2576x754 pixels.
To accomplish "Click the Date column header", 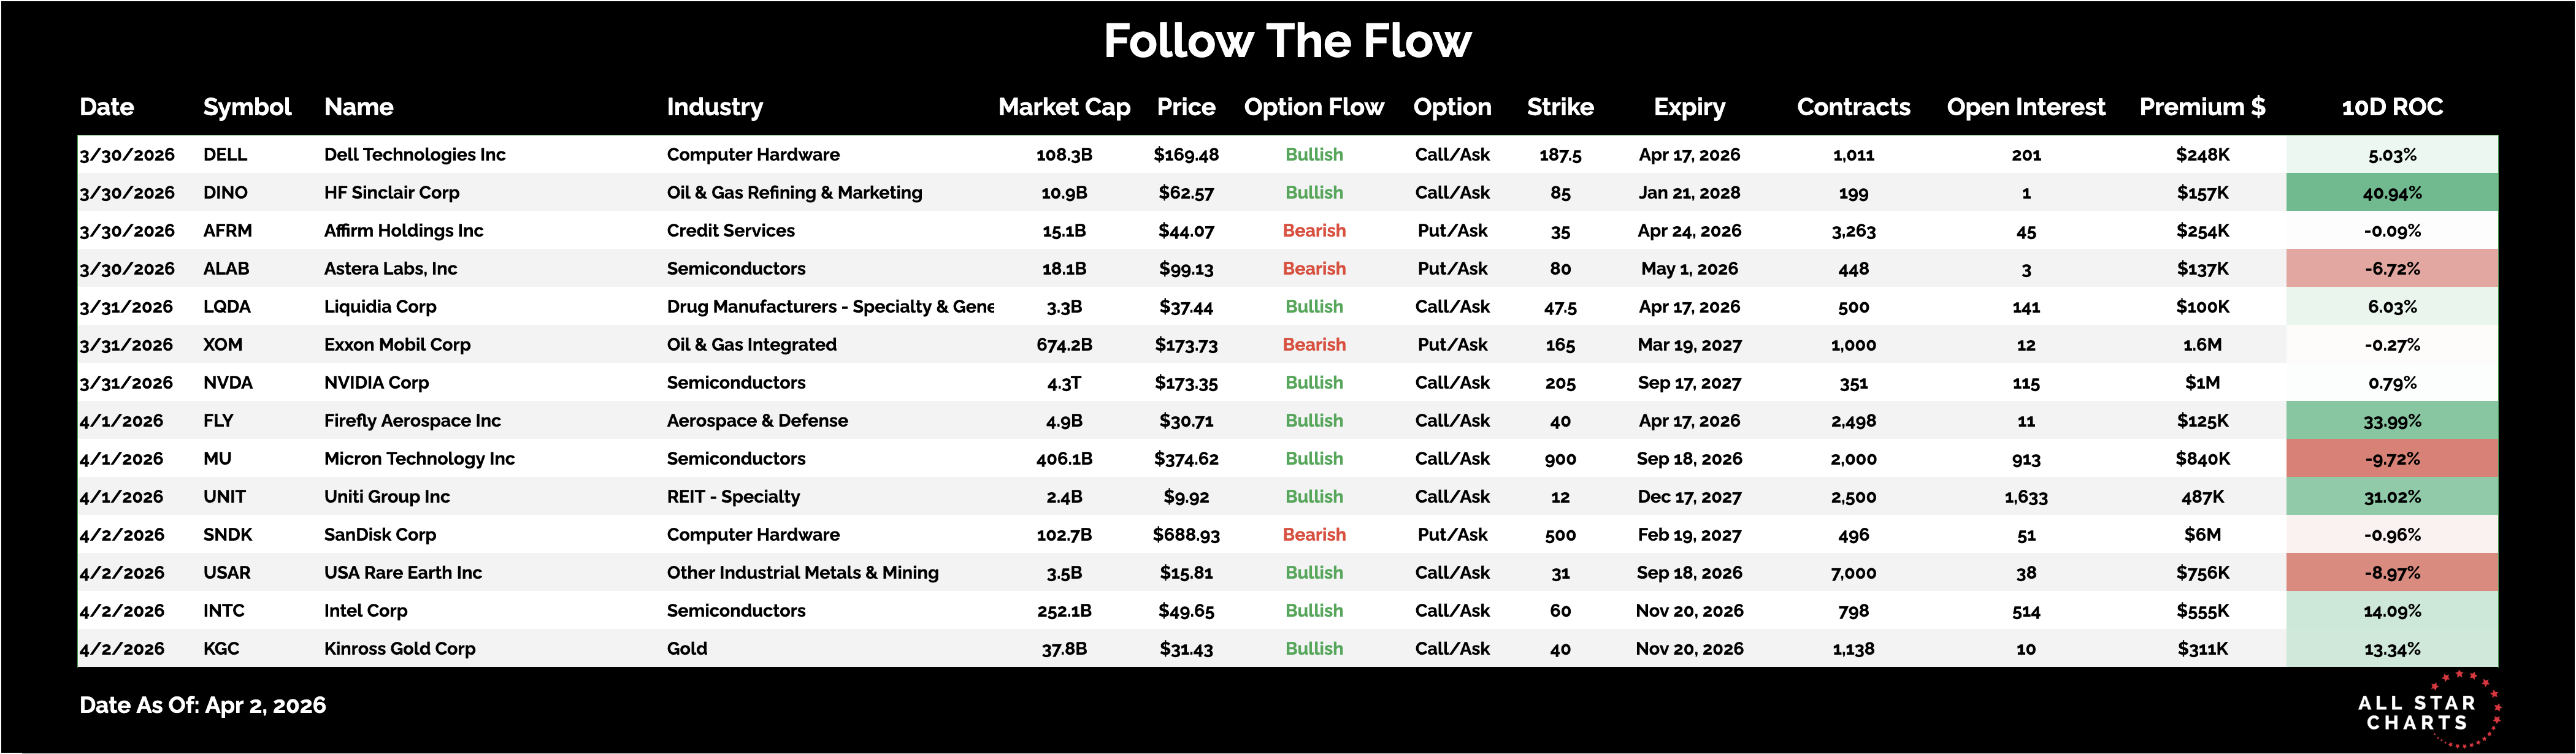I will coord(107,107).
